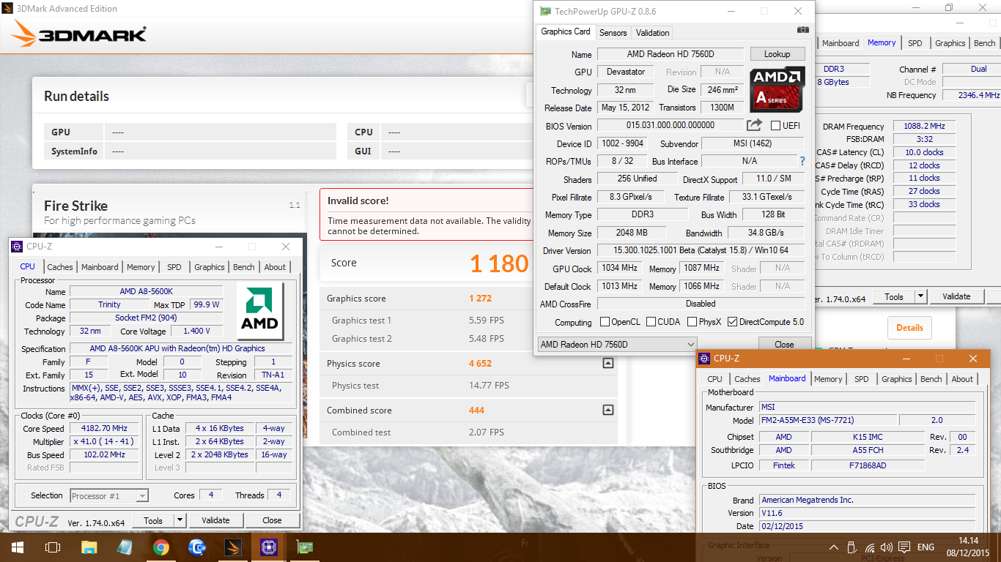Image resolution: width=1001 pixels, height=562 pixels.
Task: Toggle the PhysX checkbox
Action: (x=692, y=322)
